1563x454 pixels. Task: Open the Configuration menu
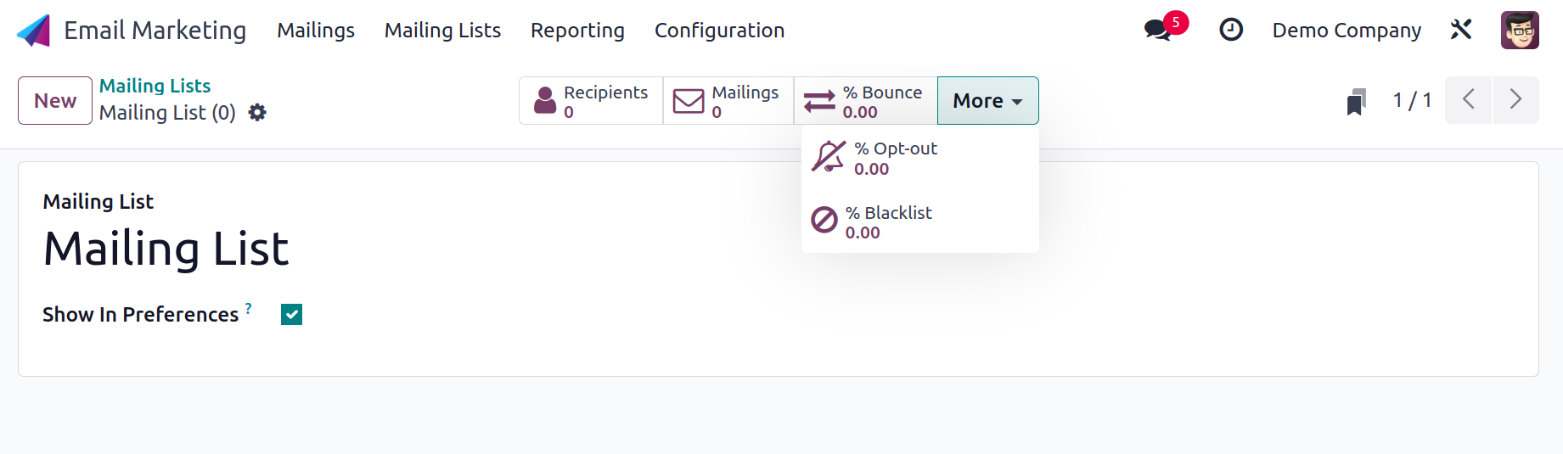719,31
